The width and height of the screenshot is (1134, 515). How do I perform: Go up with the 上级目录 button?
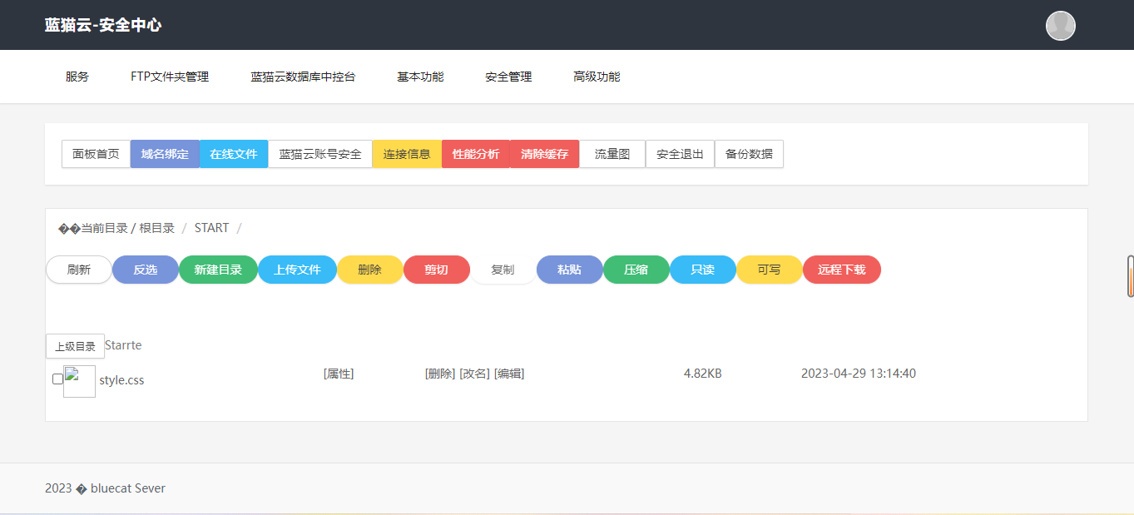click(x=75, y=346)
